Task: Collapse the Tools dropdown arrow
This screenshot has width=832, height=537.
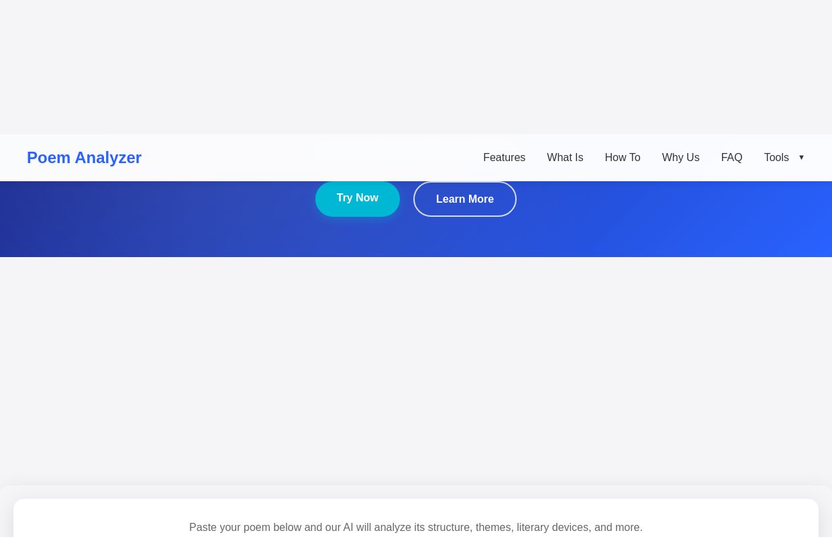Action: pyautogui.click(x=801, y=157)
